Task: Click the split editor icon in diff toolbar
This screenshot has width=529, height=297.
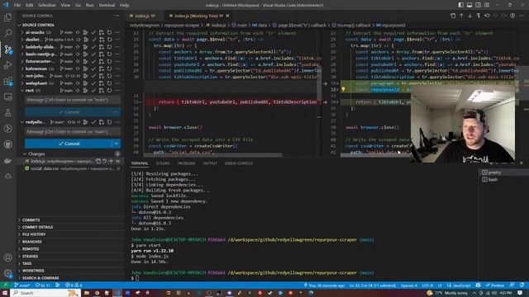Action: [x=512, y=16]
